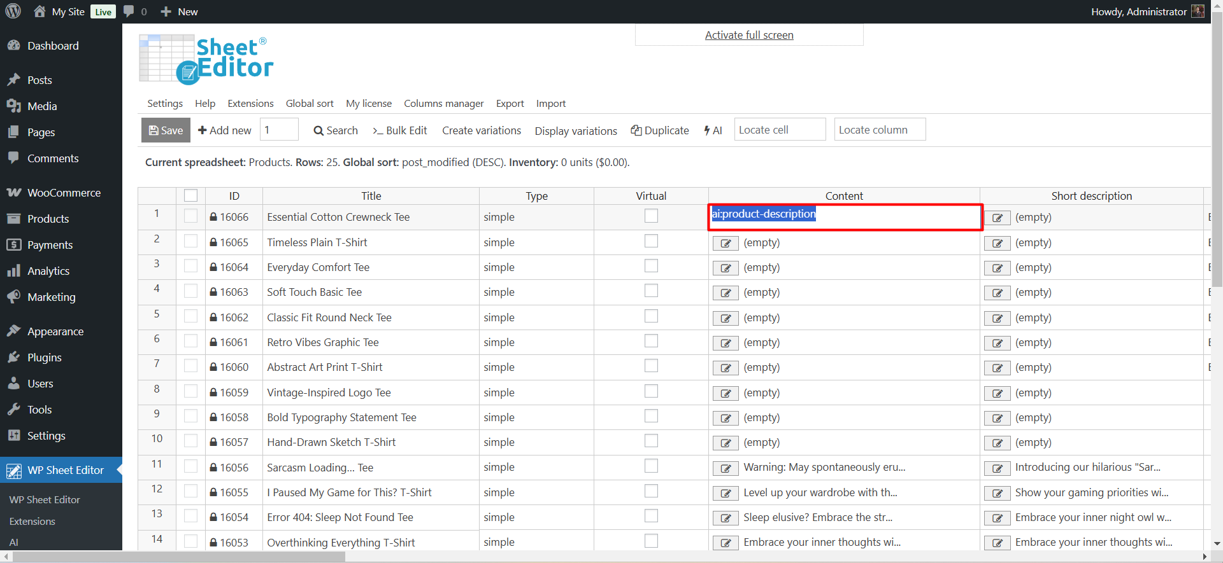This screenshot has height=563, width=1223.
Task: Open the Search tool
Action: tap(336, 130)
